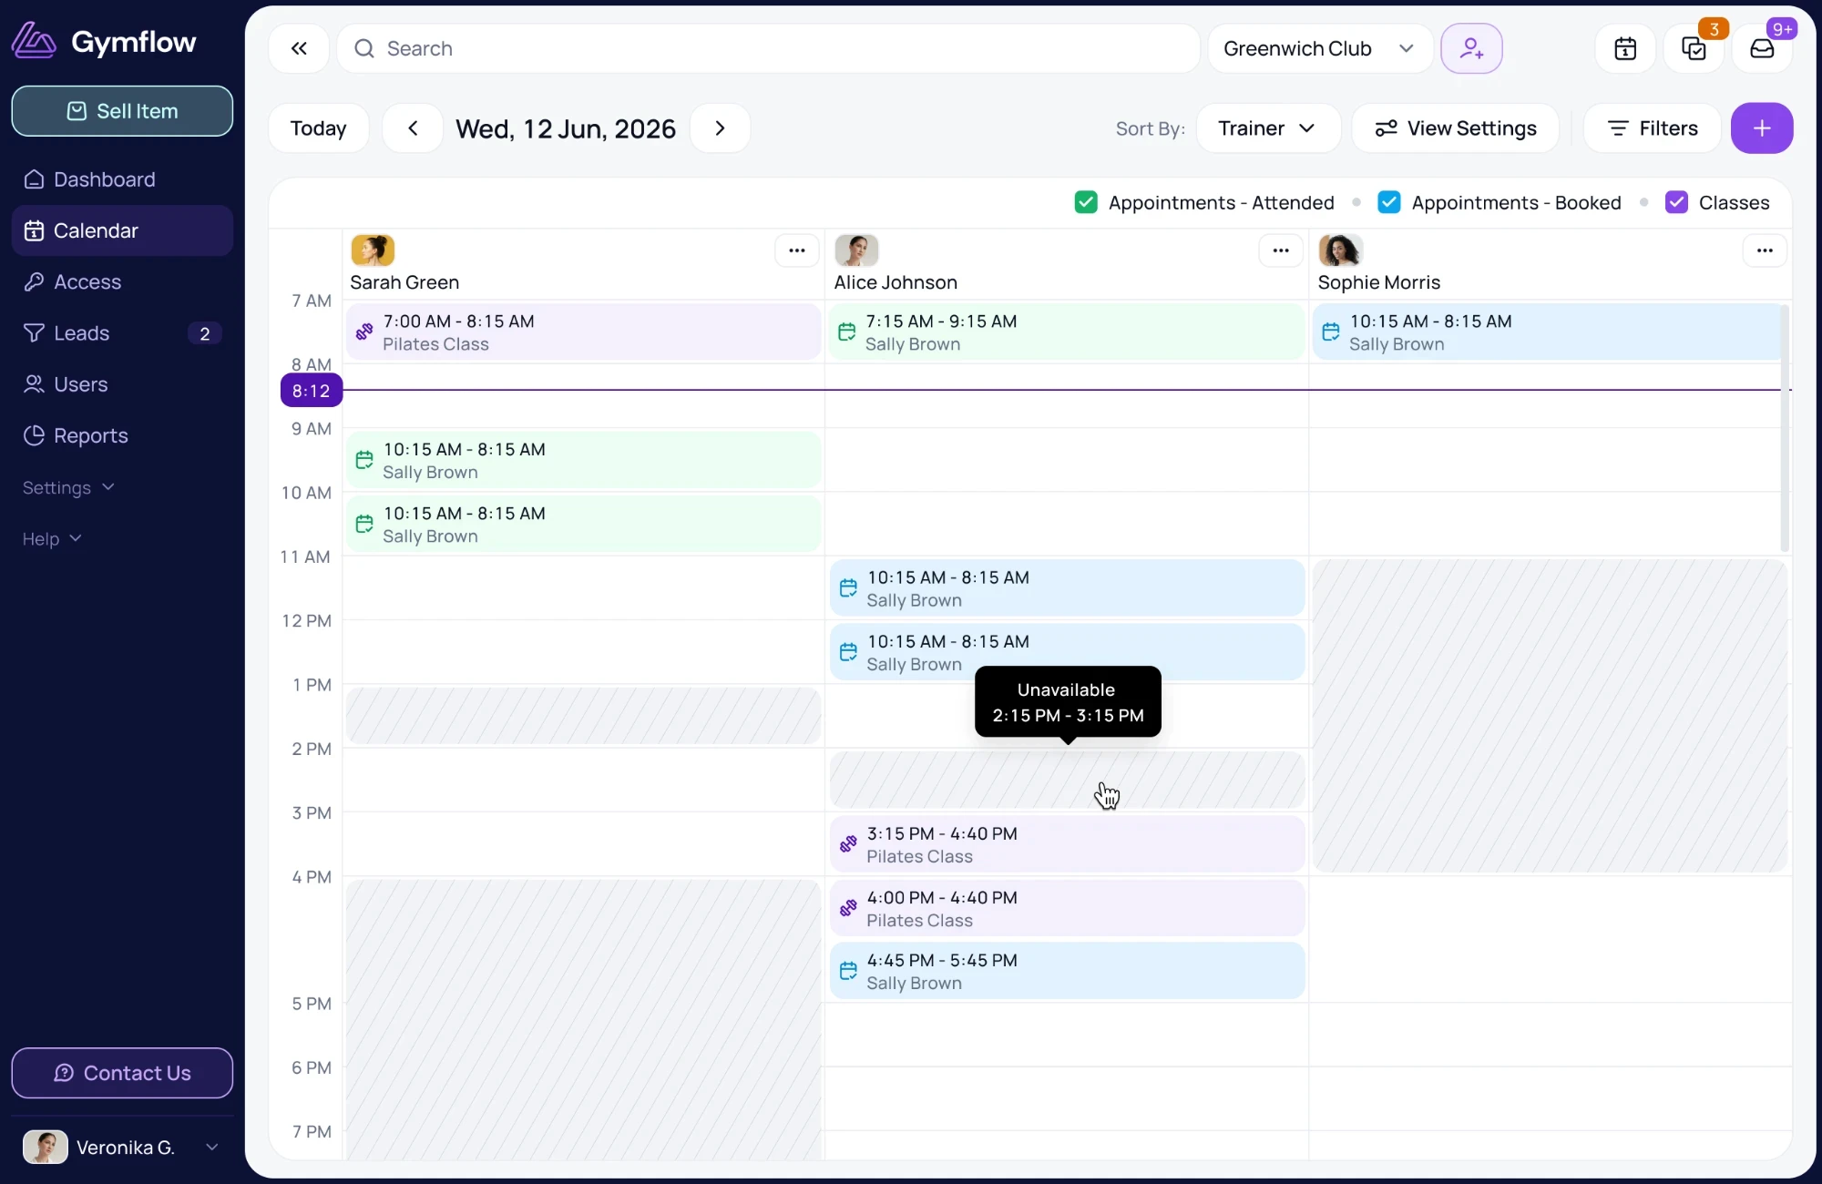Click the Sell Item button
Image resolution: width=1822 pixels, height=1184 pixels.
point(122,111)
